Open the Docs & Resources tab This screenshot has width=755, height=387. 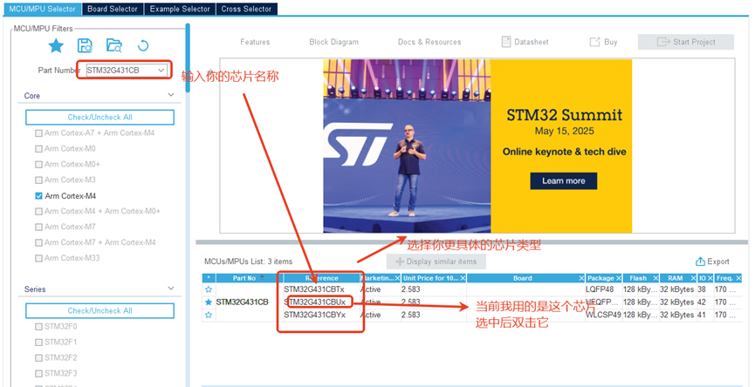pyautogui.click(x=429, y=42)
